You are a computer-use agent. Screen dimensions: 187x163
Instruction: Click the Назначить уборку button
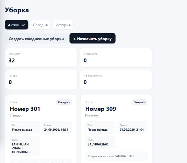tap(92, 38)
